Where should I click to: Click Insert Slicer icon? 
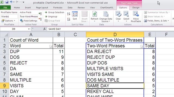[85, 14]
